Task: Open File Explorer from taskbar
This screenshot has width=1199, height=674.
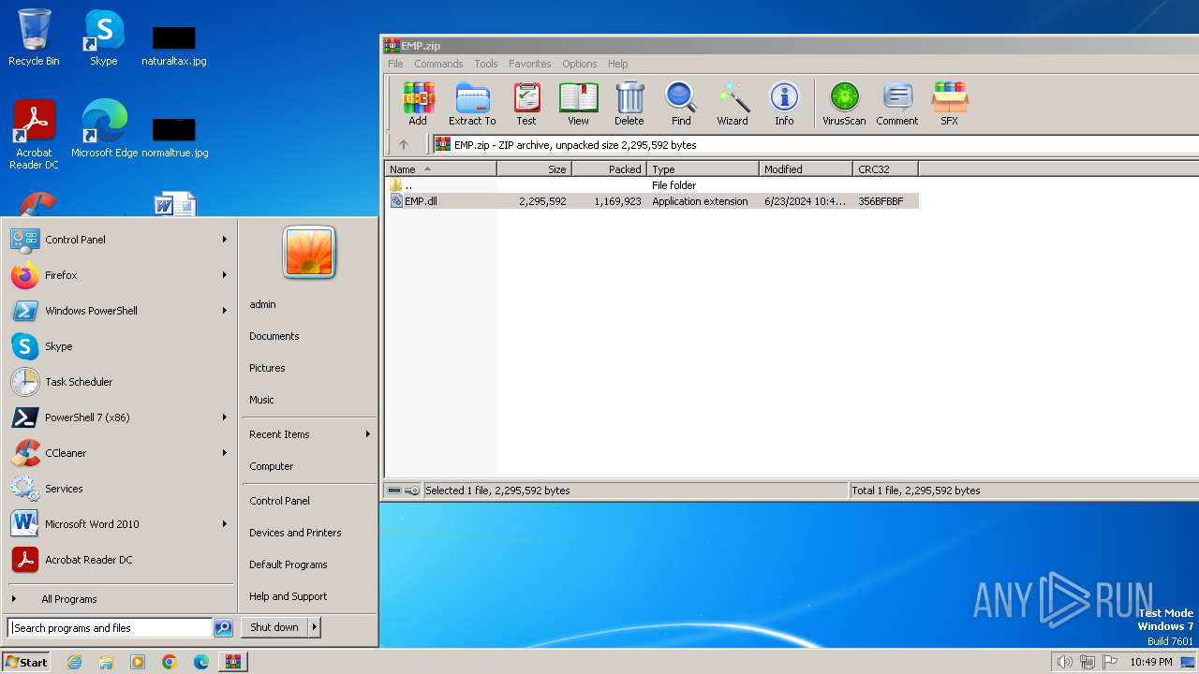Action: tap(106, 662)
